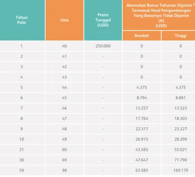Select the Usia column header
The width and height of the screenshot is (195, 177).
[64, 20]
